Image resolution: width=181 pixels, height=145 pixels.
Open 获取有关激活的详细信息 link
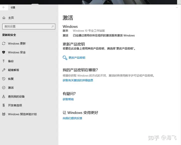click(x=78, y=80)
